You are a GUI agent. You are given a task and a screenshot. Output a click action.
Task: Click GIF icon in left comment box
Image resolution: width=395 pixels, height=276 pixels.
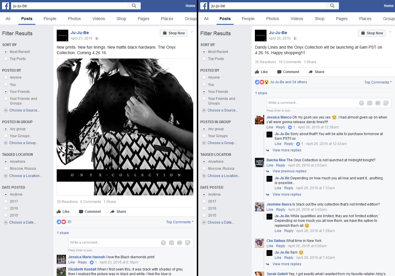180,243
